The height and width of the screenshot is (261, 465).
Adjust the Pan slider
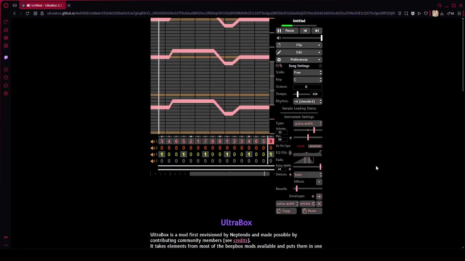click(308, 137)
